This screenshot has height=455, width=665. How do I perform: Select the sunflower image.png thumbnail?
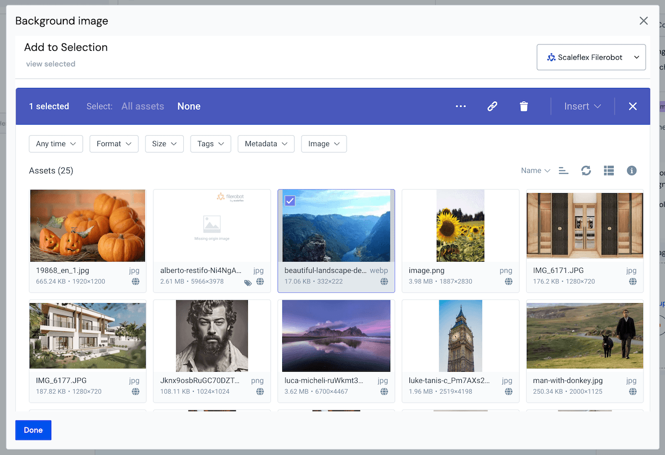point(460,225)
